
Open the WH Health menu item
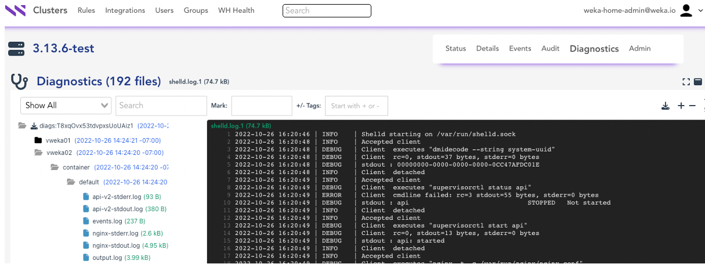pos(236,10)
